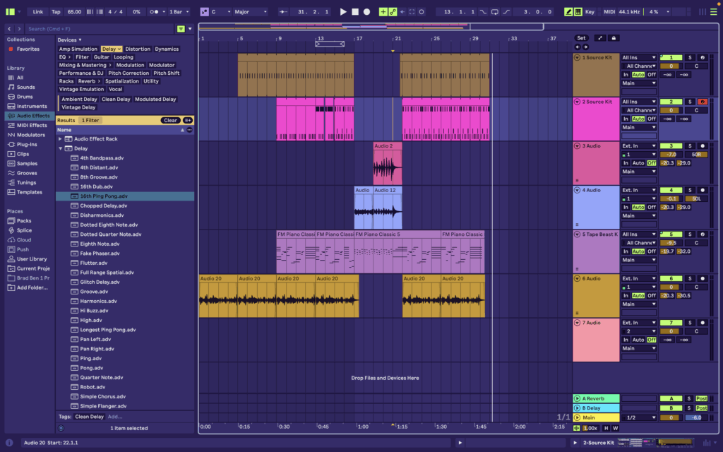Viewport: 723px width, 452px height.
Task: Select the Vintage Delay filter tag
Action: click(x=78, y=107)
